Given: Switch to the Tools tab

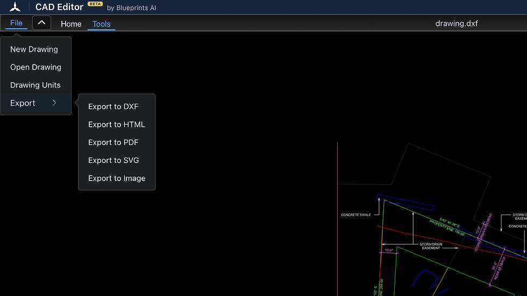Looking at the screenshot, I should click(101, 24).
